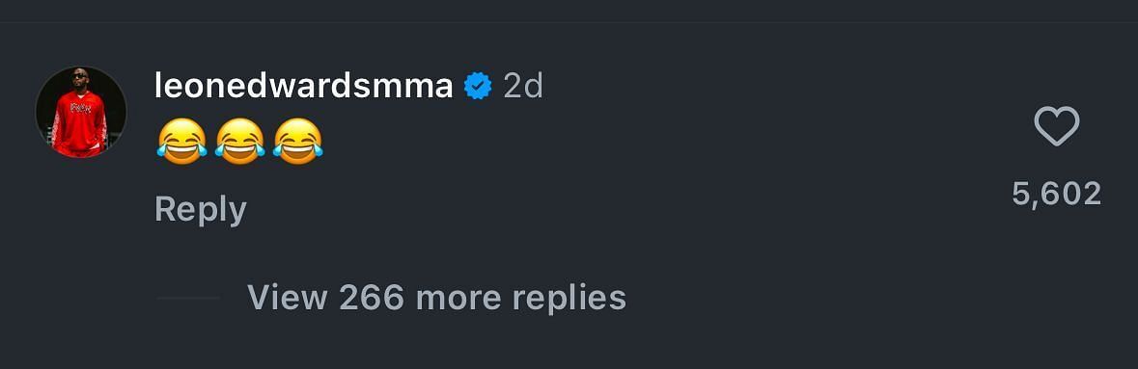Click the word 'replies' in View more

click(569, 298)
